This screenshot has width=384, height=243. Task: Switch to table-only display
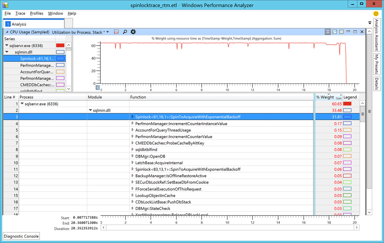[x=341, y=32]
